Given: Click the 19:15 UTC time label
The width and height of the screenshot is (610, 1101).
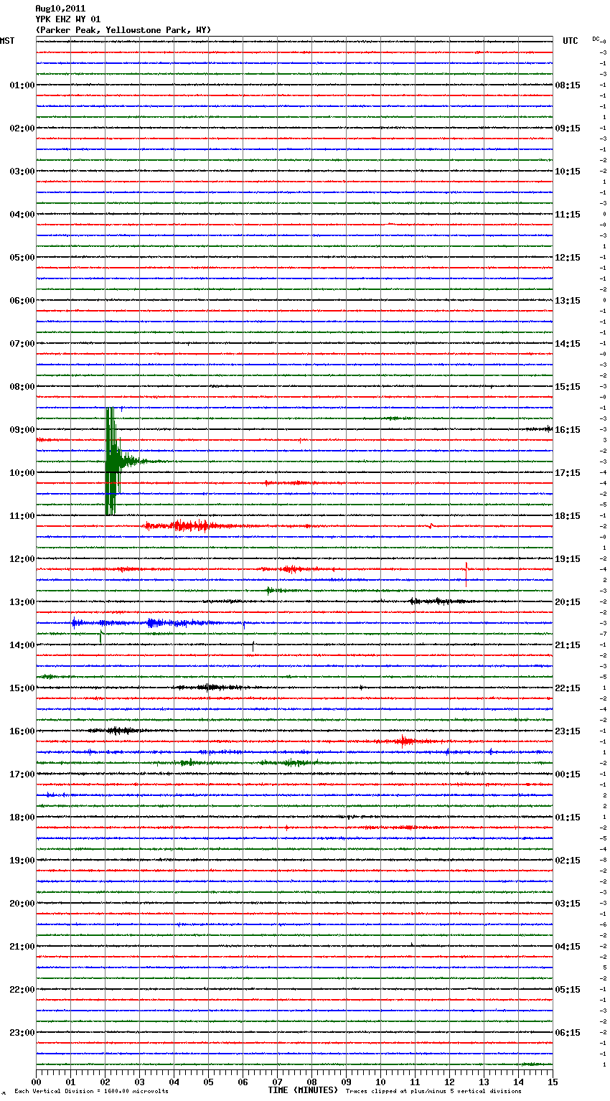Looking at the screenshot, I should point(568,559).
